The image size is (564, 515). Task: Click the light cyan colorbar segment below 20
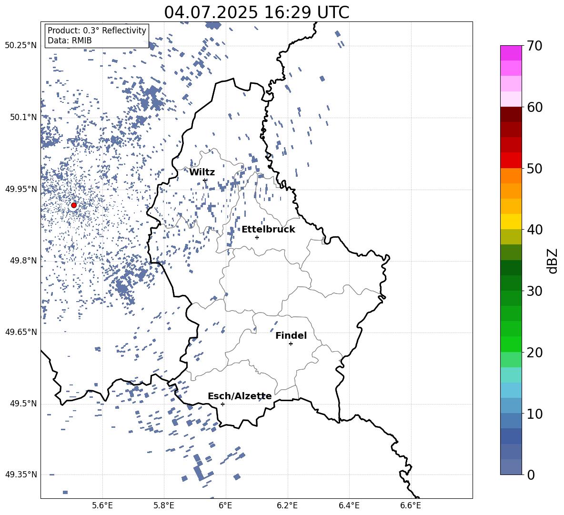click(x=511, y=375)
